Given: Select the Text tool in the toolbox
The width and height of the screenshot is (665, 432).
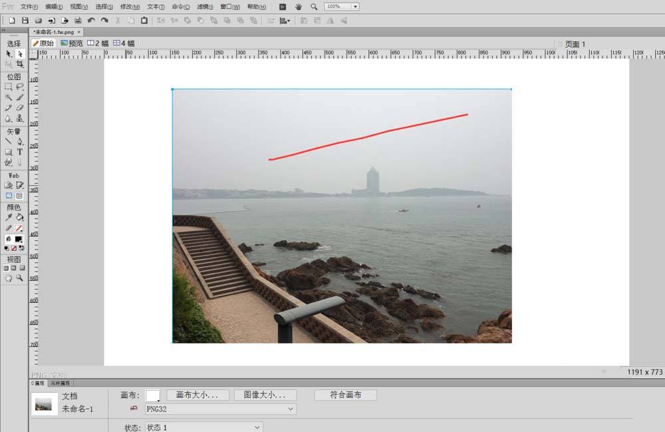Looking at the screenshot, I should [x=20, y=152].
